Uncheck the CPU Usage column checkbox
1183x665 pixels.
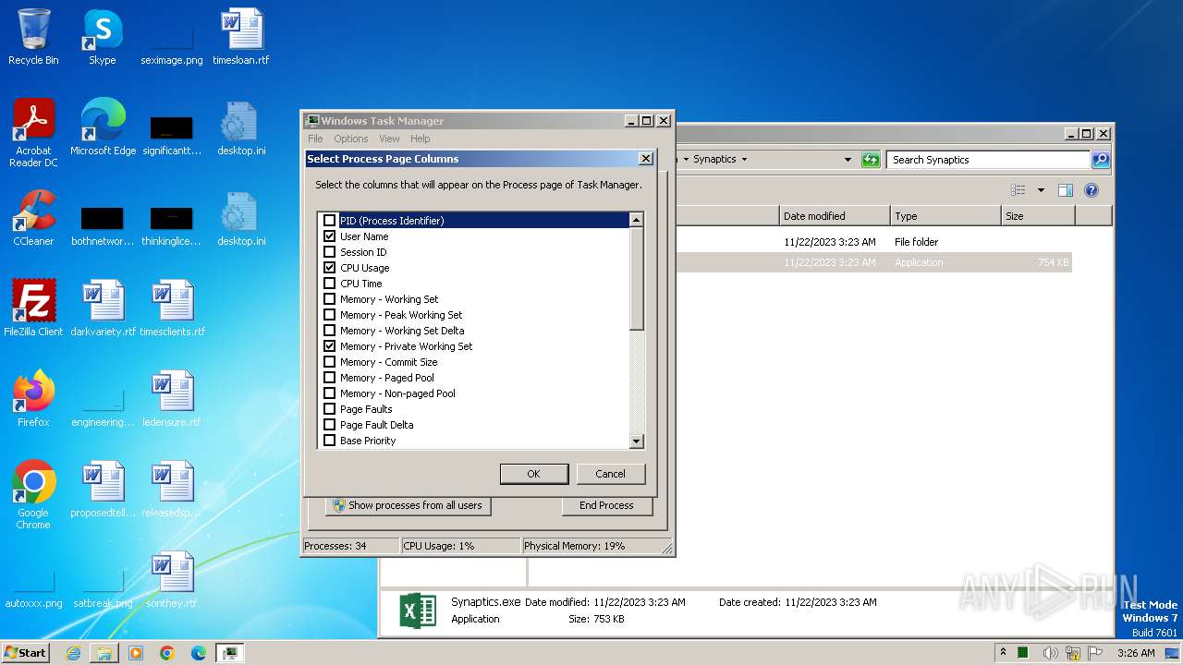tap(330, 268)
